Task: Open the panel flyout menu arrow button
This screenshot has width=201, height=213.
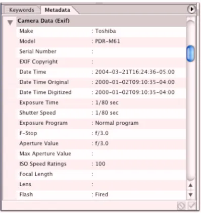Action: tap(191, 9)
